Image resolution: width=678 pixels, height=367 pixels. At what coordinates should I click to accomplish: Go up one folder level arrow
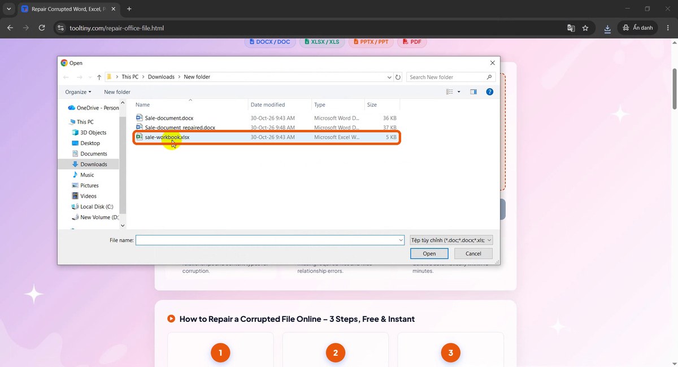(x=99, y=77)
